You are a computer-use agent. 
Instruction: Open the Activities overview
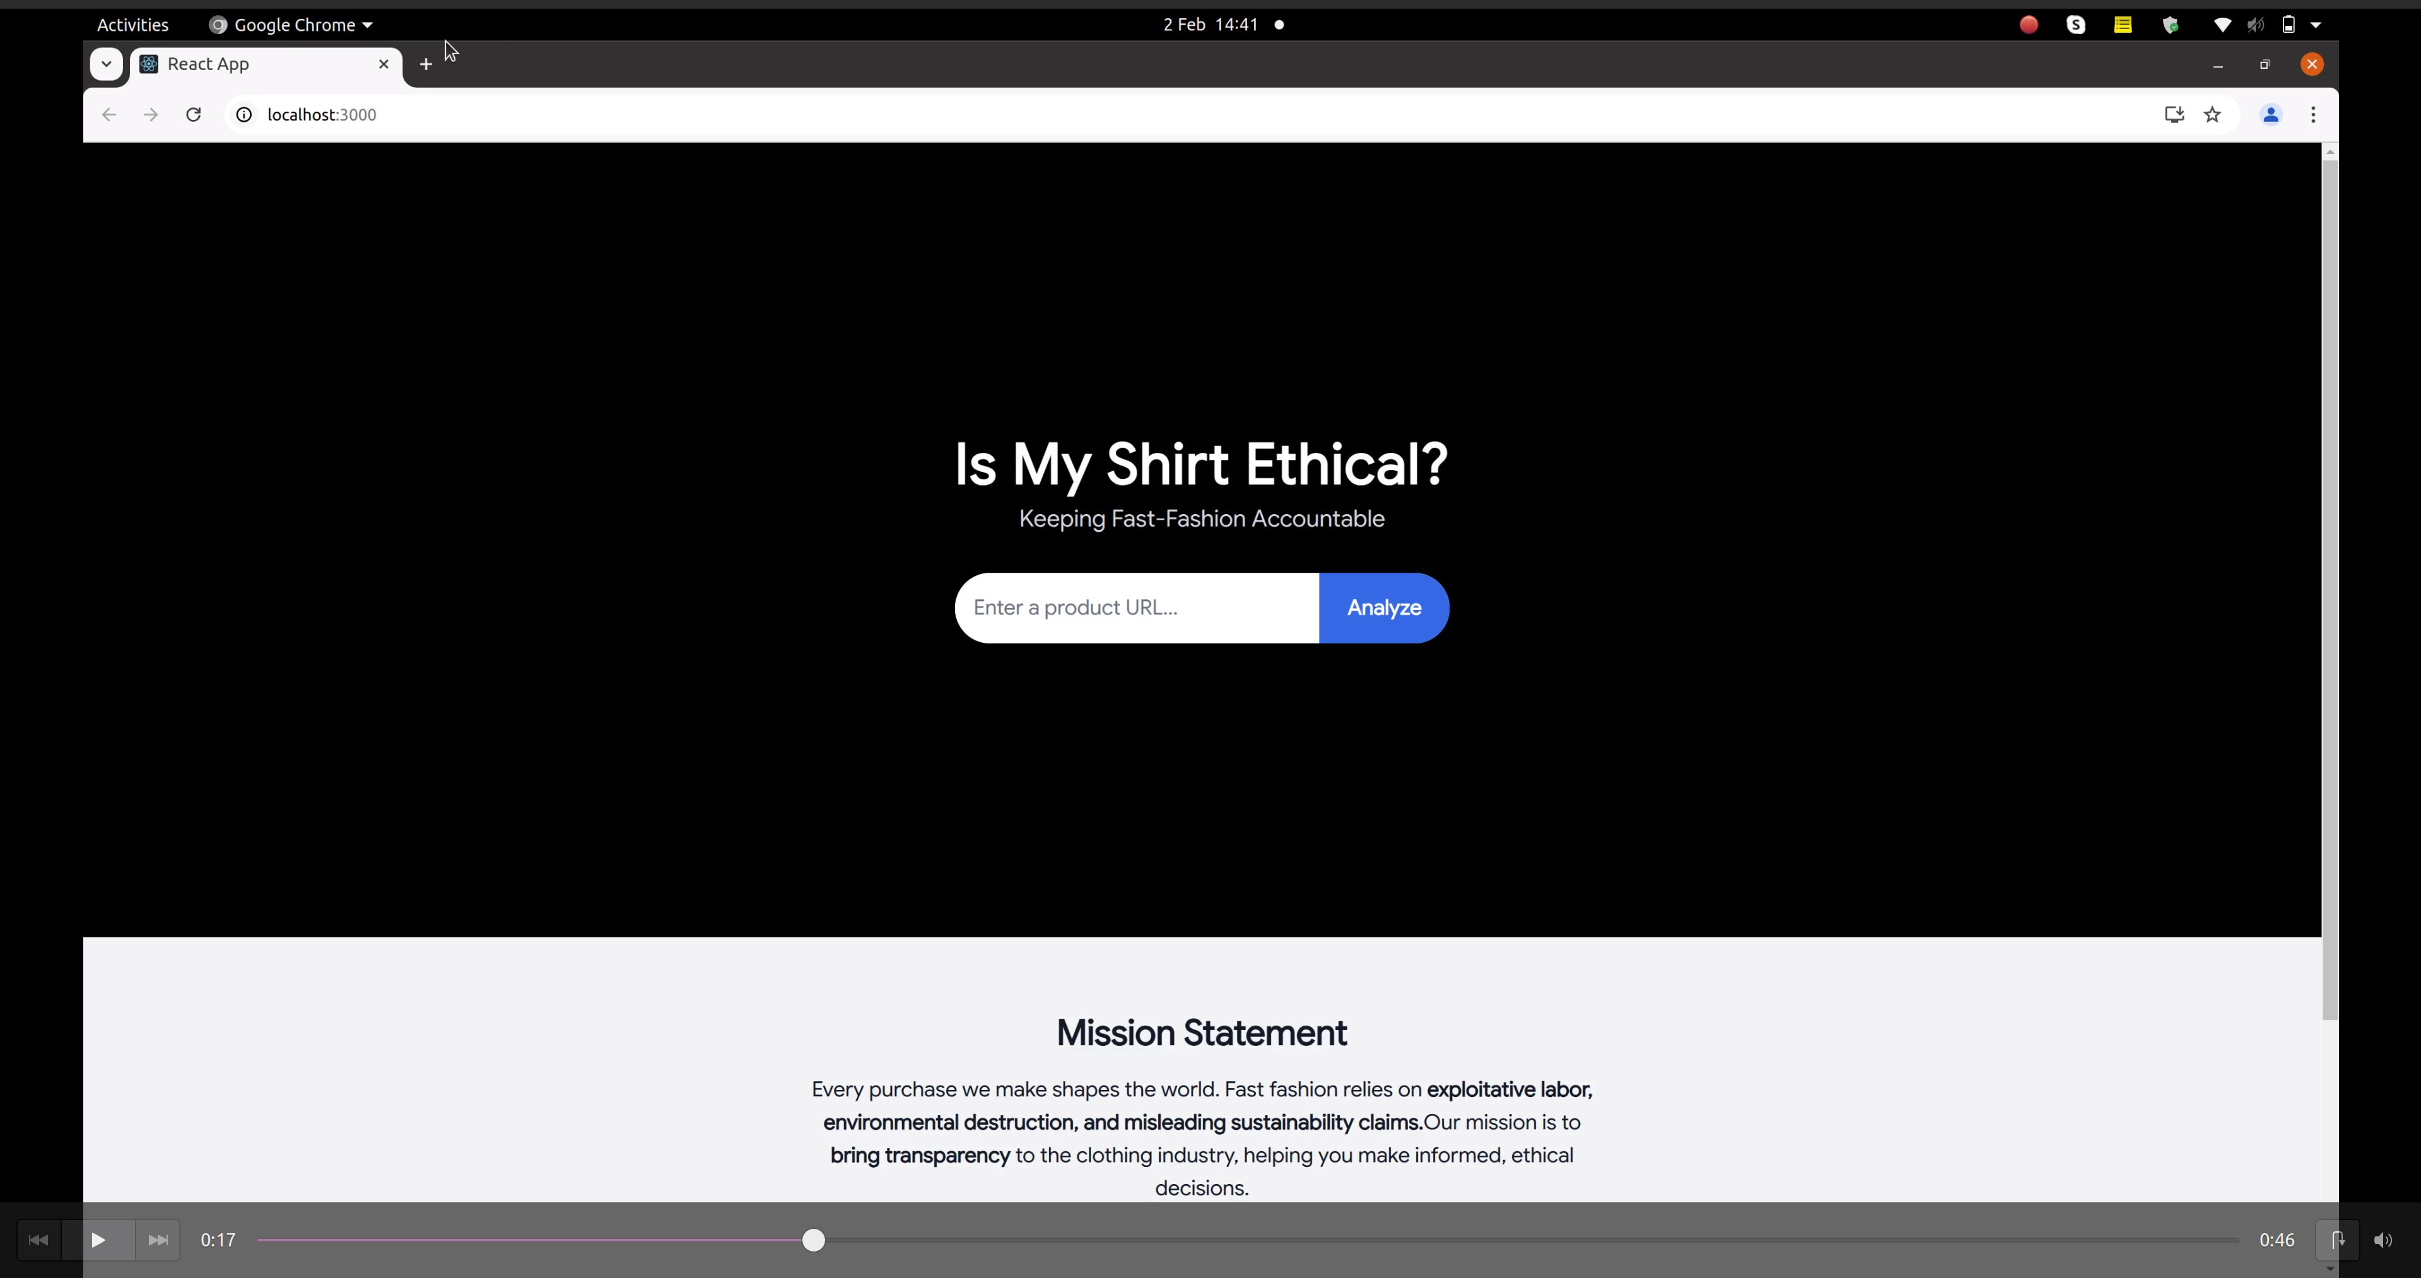tap(132, 25)
